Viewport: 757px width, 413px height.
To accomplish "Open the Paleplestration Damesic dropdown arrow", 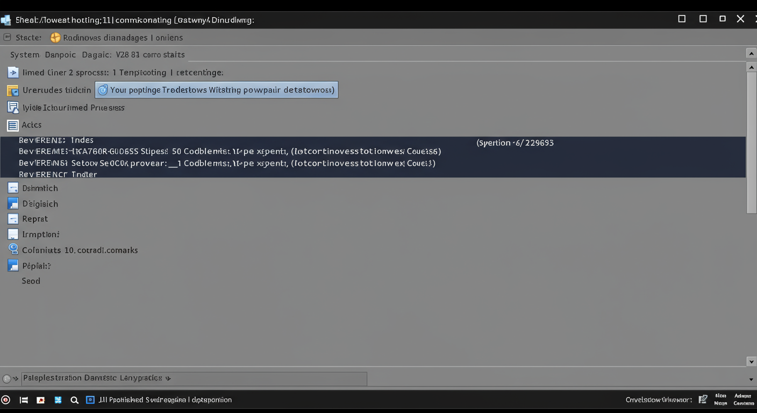I will tap(168, 379).
